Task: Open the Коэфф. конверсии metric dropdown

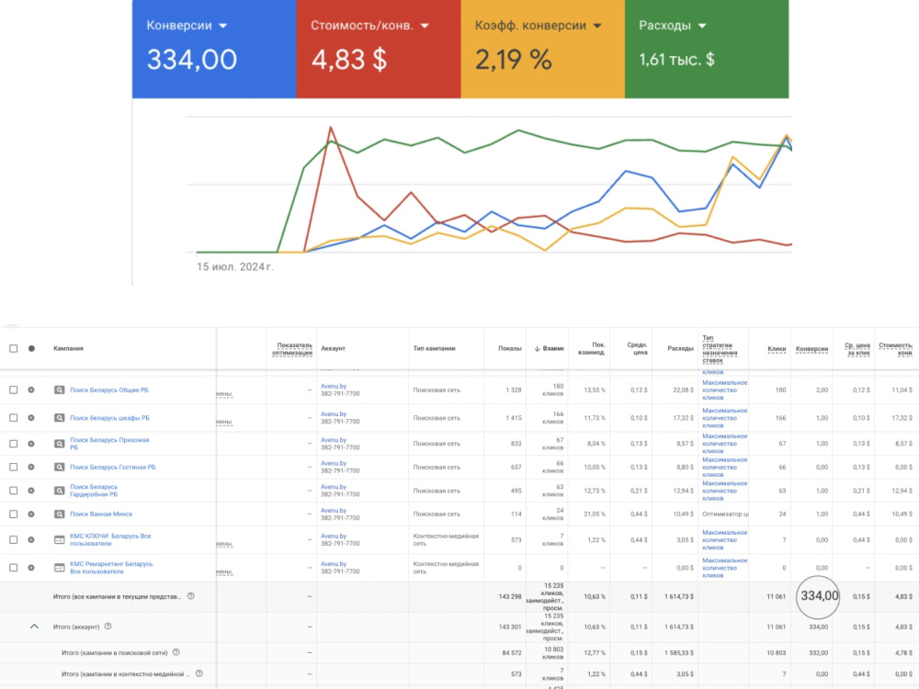Action: coord(597,26)
